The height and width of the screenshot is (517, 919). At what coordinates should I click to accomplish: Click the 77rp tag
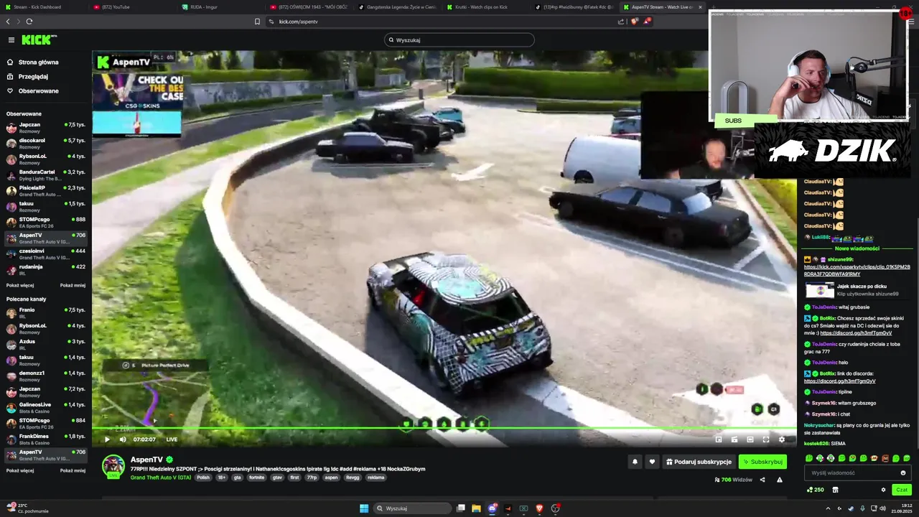[x=312, y=478]
